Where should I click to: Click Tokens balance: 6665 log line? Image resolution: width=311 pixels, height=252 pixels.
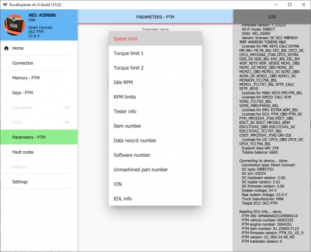tap(260, 152)
